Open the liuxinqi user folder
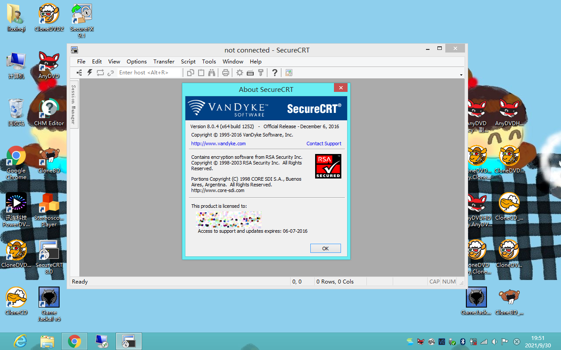561x350 pixels. click(16, 17)
